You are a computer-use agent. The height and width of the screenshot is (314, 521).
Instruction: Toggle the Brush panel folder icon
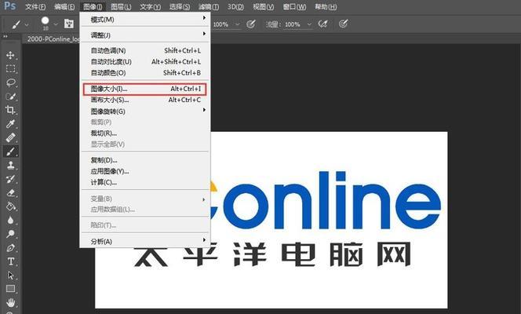(69, 24)
